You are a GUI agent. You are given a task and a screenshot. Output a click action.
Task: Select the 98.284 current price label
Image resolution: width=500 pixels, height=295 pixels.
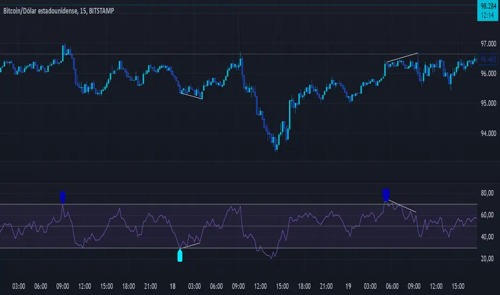coord(488,10)
